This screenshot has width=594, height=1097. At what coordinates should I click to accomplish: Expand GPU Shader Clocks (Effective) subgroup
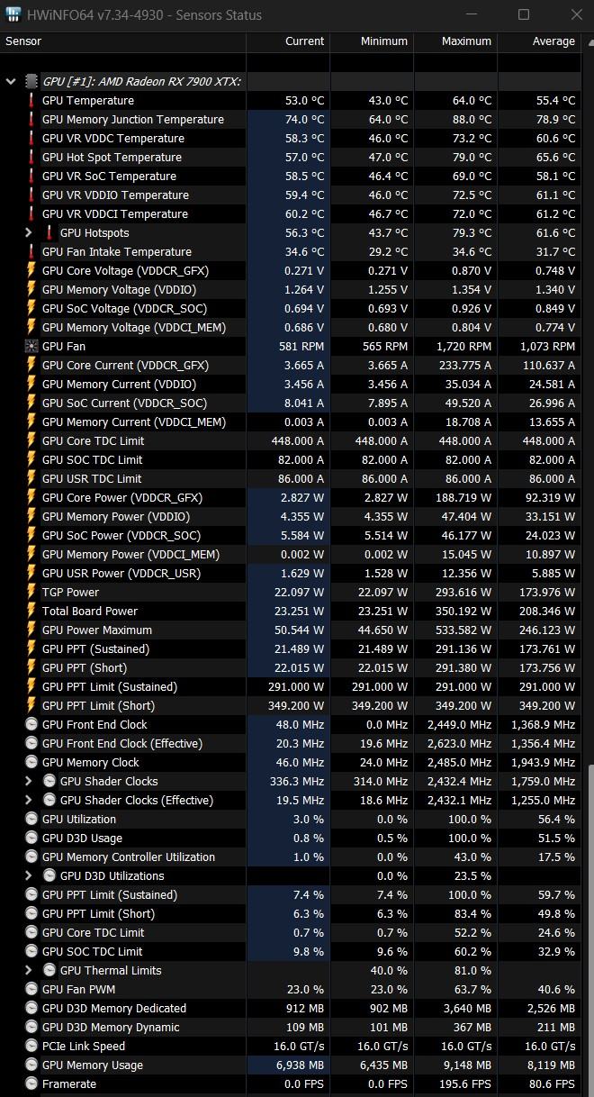(29, 800)
